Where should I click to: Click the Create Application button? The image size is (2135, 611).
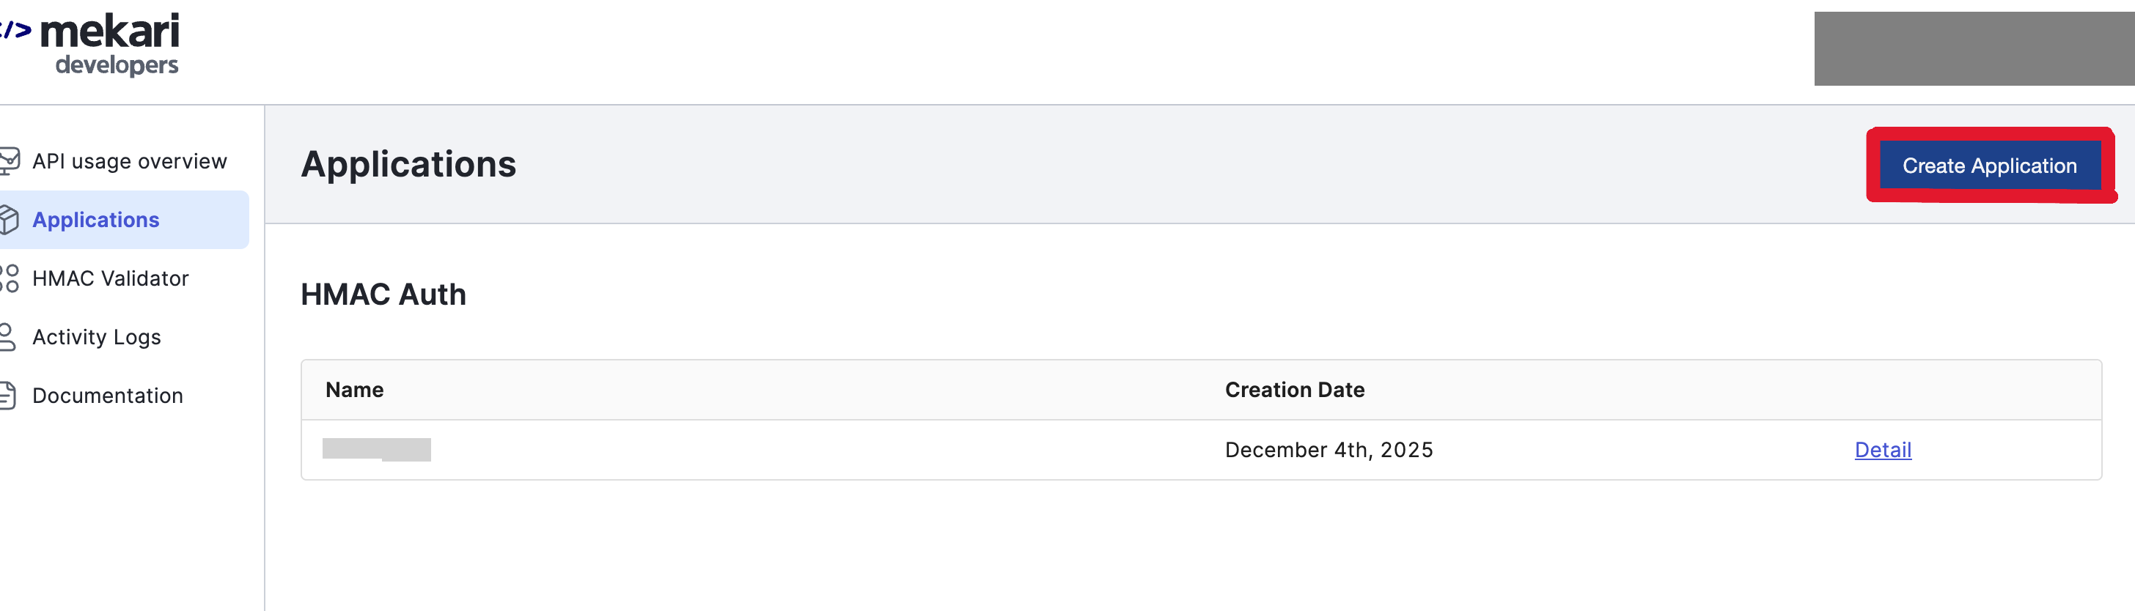tap(1989, 166)
